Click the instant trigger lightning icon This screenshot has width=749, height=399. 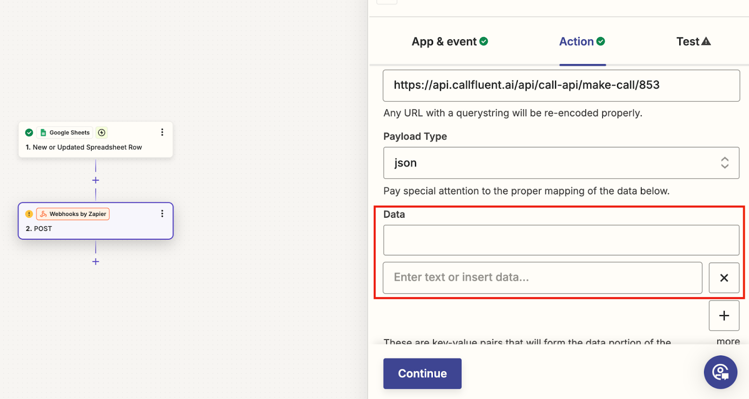coord(102,133)
